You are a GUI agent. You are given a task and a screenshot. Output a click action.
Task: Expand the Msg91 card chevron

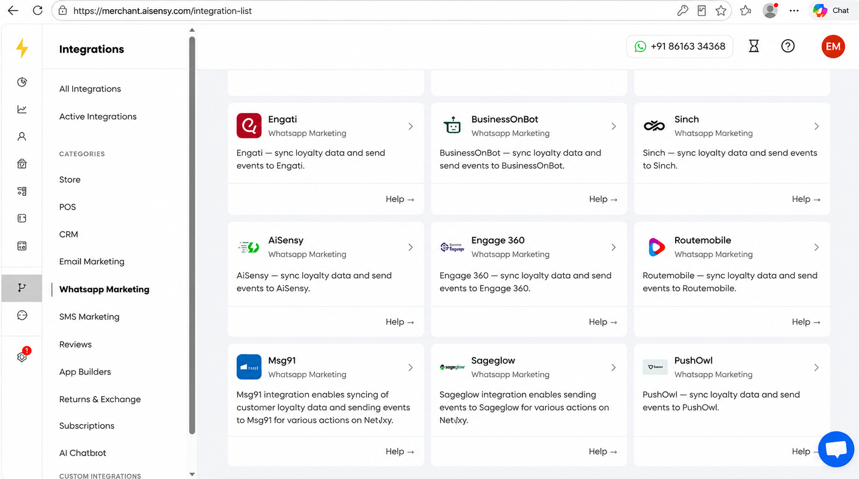click(x=411, y=368)
